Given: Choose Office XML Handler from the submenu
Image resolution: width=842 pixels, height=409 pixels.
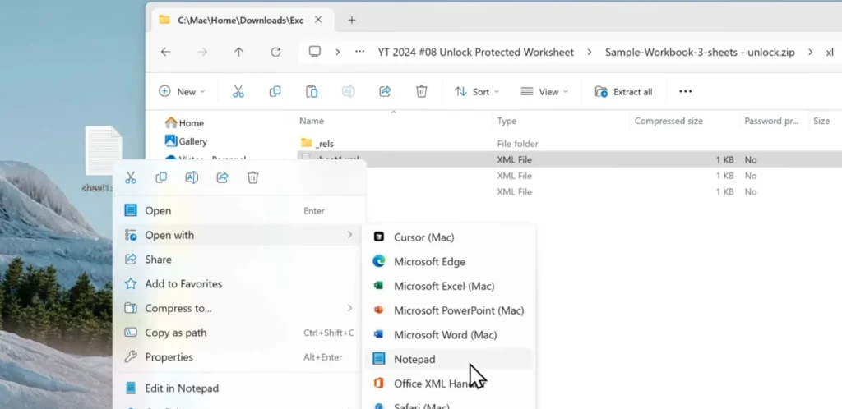Looking at the screenshot, I should pos(448,384).
